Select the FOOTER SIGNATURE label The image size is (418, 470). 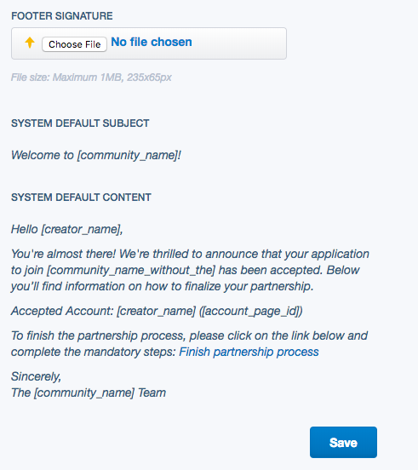(62, 16)
